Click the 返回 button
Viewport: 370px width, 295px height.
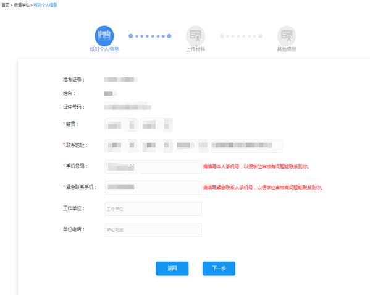pos(172,268)
